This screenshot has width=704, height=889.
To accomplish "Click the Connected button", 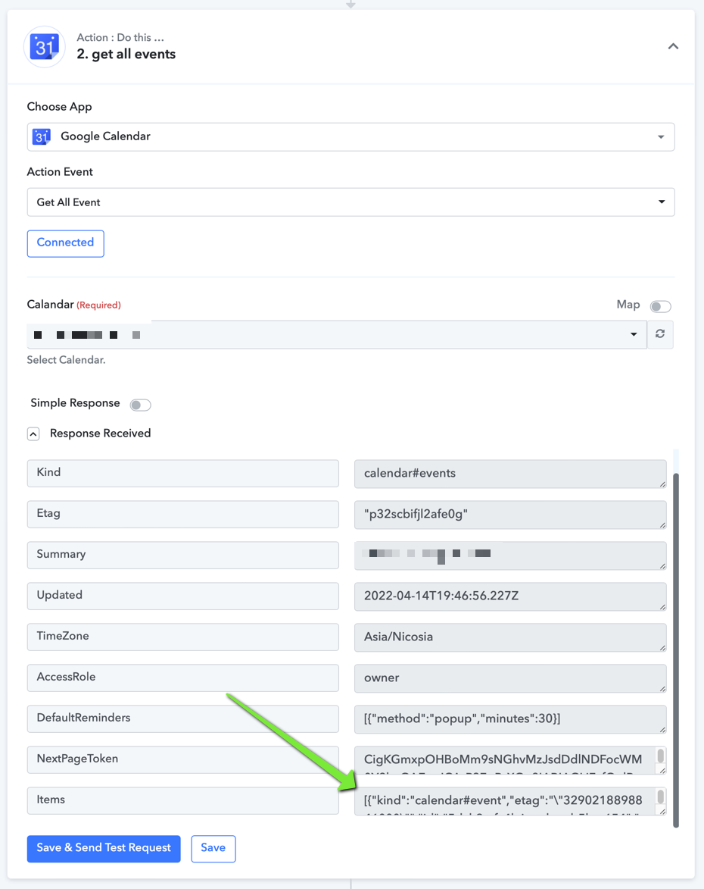I will (x=66, y=243).
